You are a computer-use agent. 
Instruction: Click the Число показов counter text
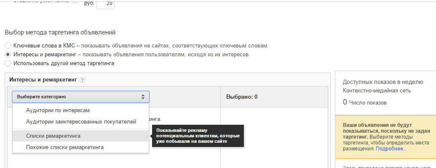(x=368, y=102)
